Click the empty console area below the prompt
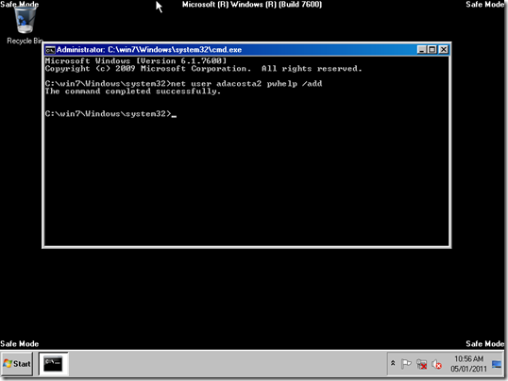Screen dimensions: 508x381 [246, 181]
